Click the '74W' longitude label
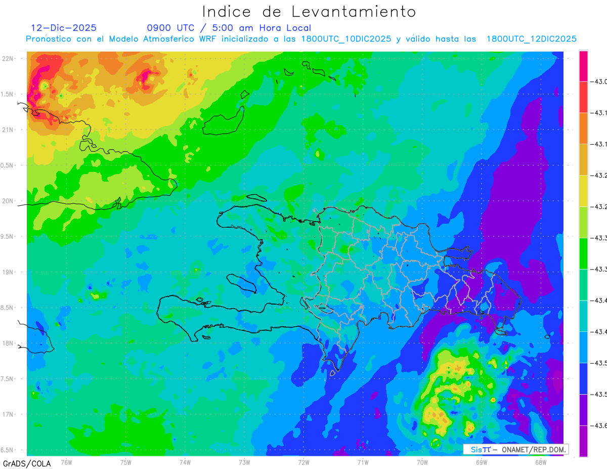The image size is (607, 469). tap(185, 462)
